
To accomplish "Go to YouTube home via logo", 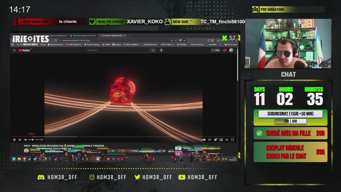I will click(x=25, y=50).
